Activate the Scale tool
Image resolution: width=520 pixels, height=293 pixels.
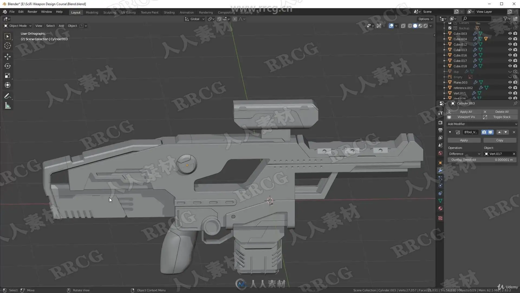click(8, 76)
